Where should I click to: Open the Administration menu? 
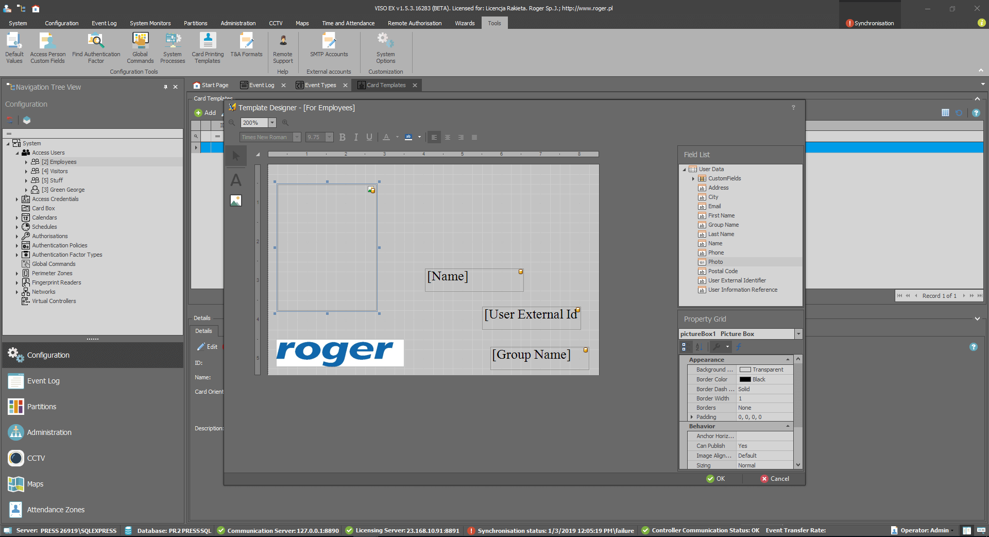[x=238, y=23]
